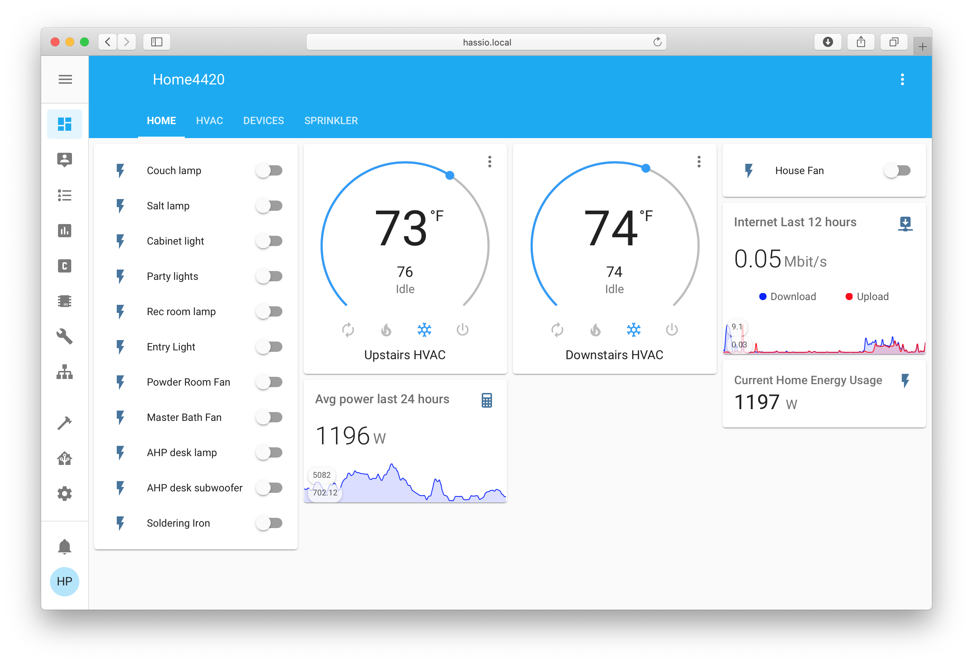Turn off Upstairs HVAC power icon
Image resolution: width=973 pixels, height=664 pixels.
462,330
